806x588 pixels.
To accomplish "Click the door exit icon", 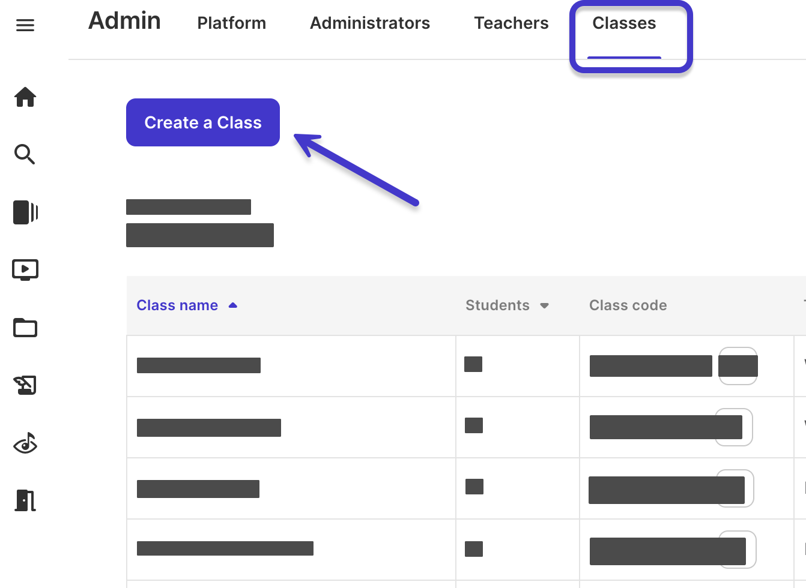I will click(25, 500).
